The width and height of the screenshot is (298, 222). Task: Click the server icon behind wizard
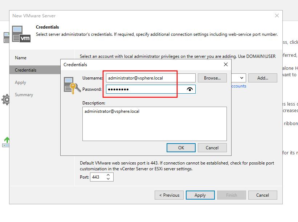[x=7, y=38]
